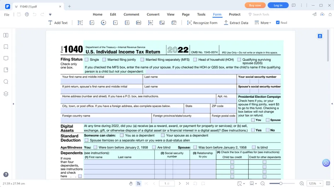Open the page display layout dropdown
This screenshot has height=187, width=334.
pos(253,183)
